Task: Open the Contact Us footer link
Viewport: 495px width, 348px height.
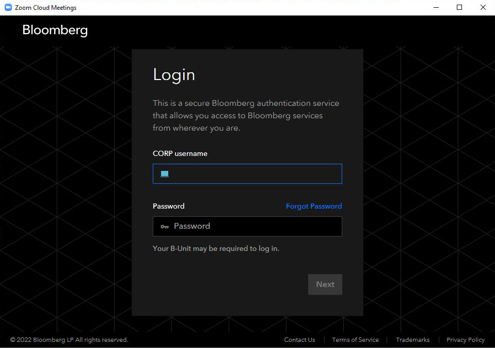Action: pos(299,340)
